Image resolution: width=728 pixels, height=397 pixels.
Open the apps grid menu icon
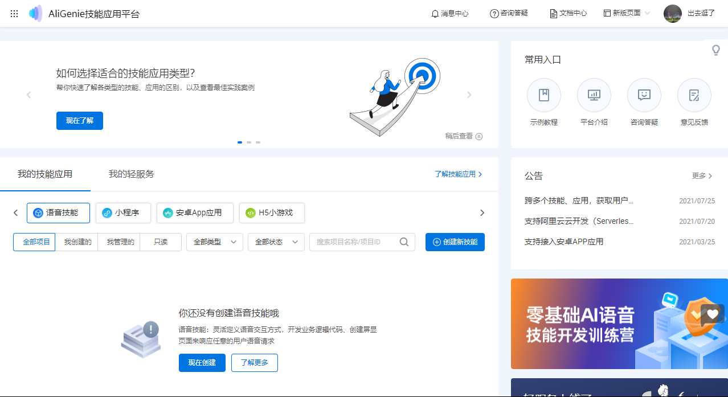tap(14, 14)
